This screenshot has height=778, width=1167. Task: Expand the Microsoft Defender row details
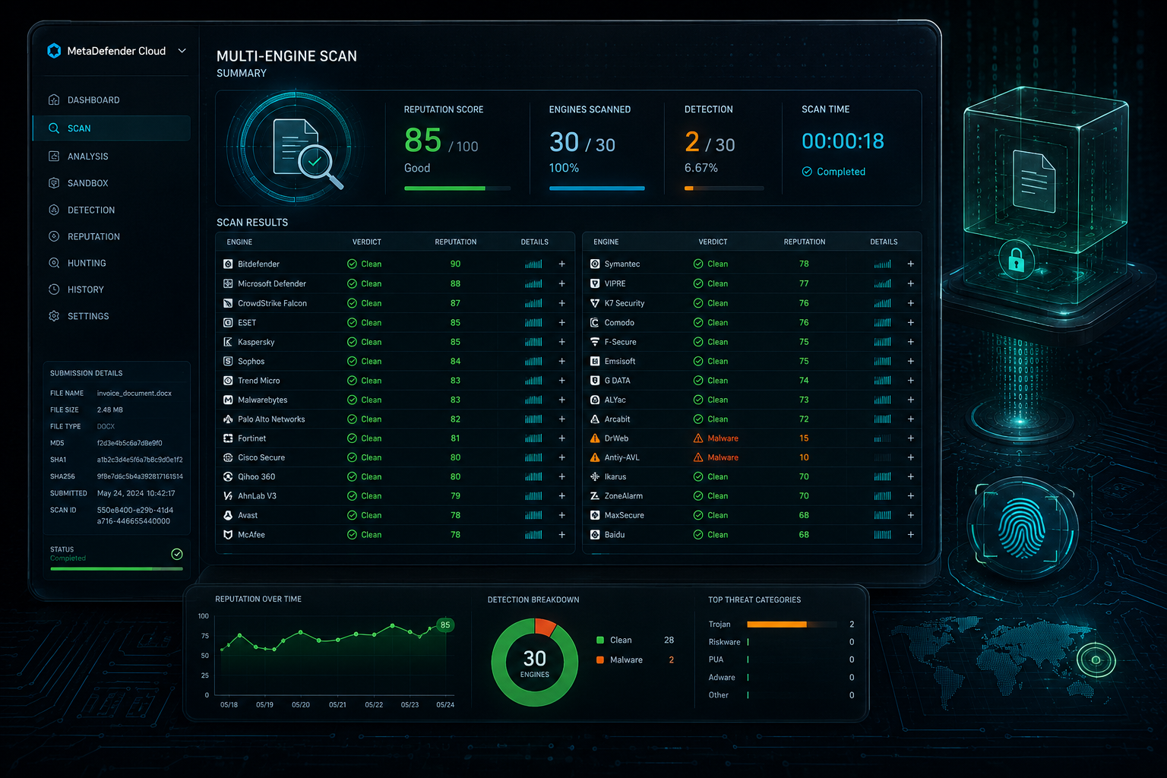pyautogui.click(x=562, y=283)
